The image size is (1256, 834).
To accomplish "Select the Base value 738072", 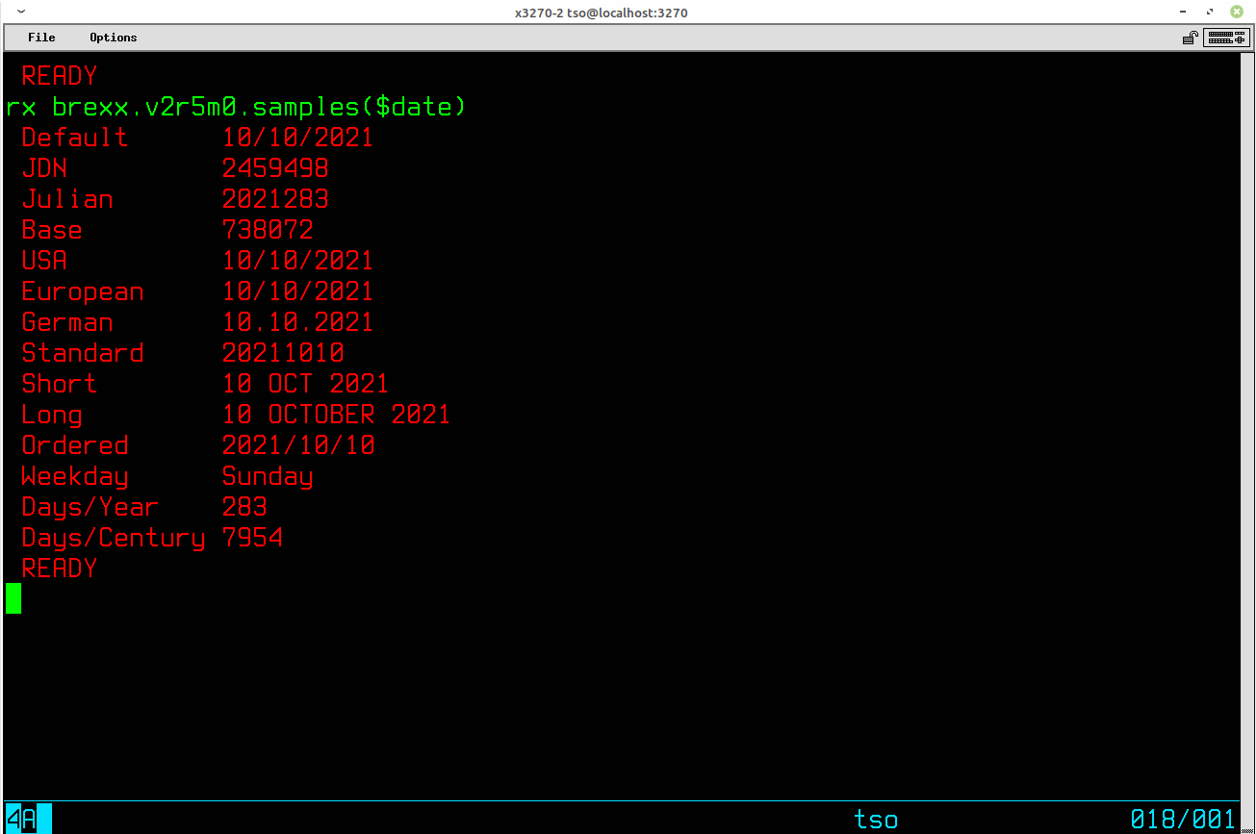I will [268, 229].
